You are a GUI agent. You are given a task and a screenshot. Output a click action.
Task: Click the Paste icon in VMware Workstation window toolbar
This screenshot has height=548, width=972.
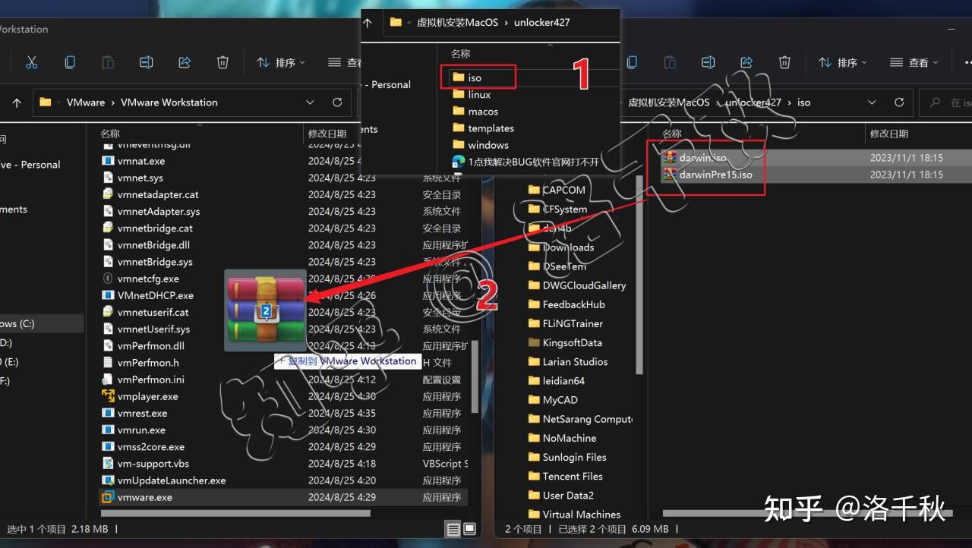(x=108, y=62)
